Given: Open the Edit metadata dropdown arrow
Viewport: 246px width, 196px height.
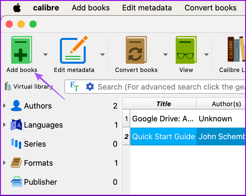Looking at the screenshot, I should [102, 55].
